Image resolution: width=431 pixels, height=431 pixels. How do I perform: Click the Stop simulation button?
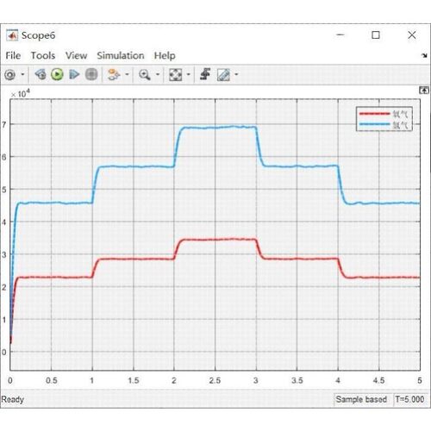[x=91, y=74]
